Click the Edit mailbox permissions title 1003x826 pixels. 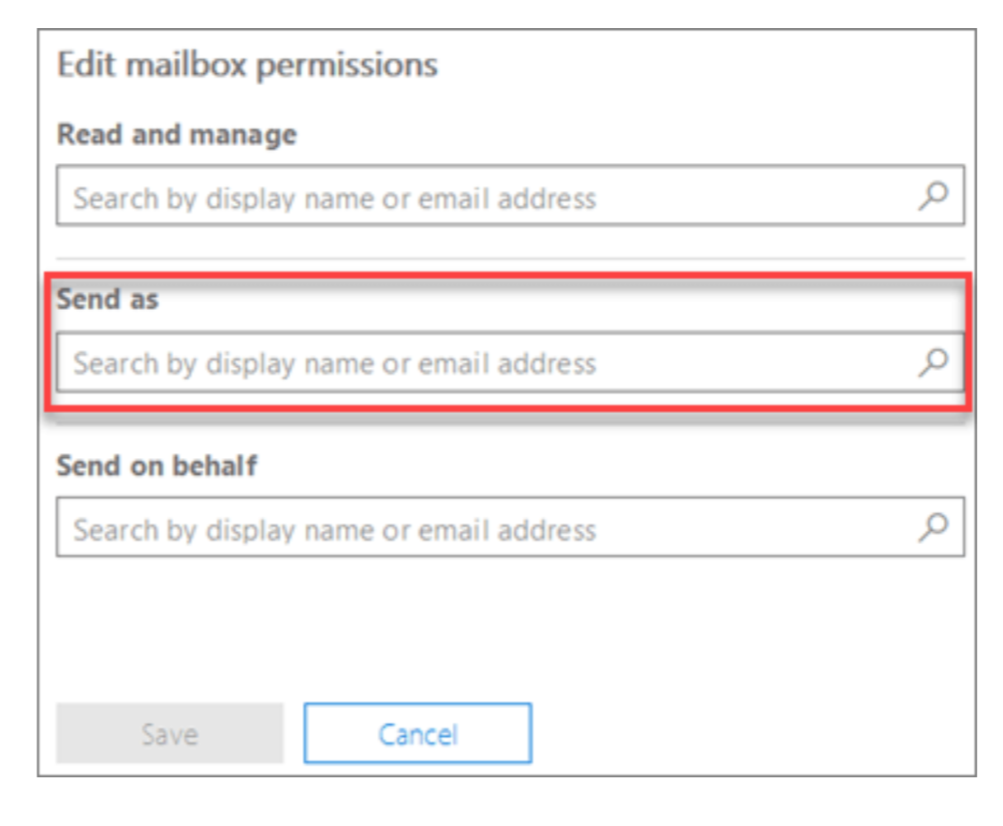(x=248, y=66)
